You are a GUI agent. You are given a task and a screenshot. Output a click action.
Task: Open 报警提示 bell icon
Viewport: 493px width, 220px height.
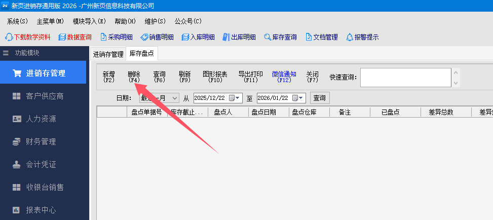click(x=350, y=37)
